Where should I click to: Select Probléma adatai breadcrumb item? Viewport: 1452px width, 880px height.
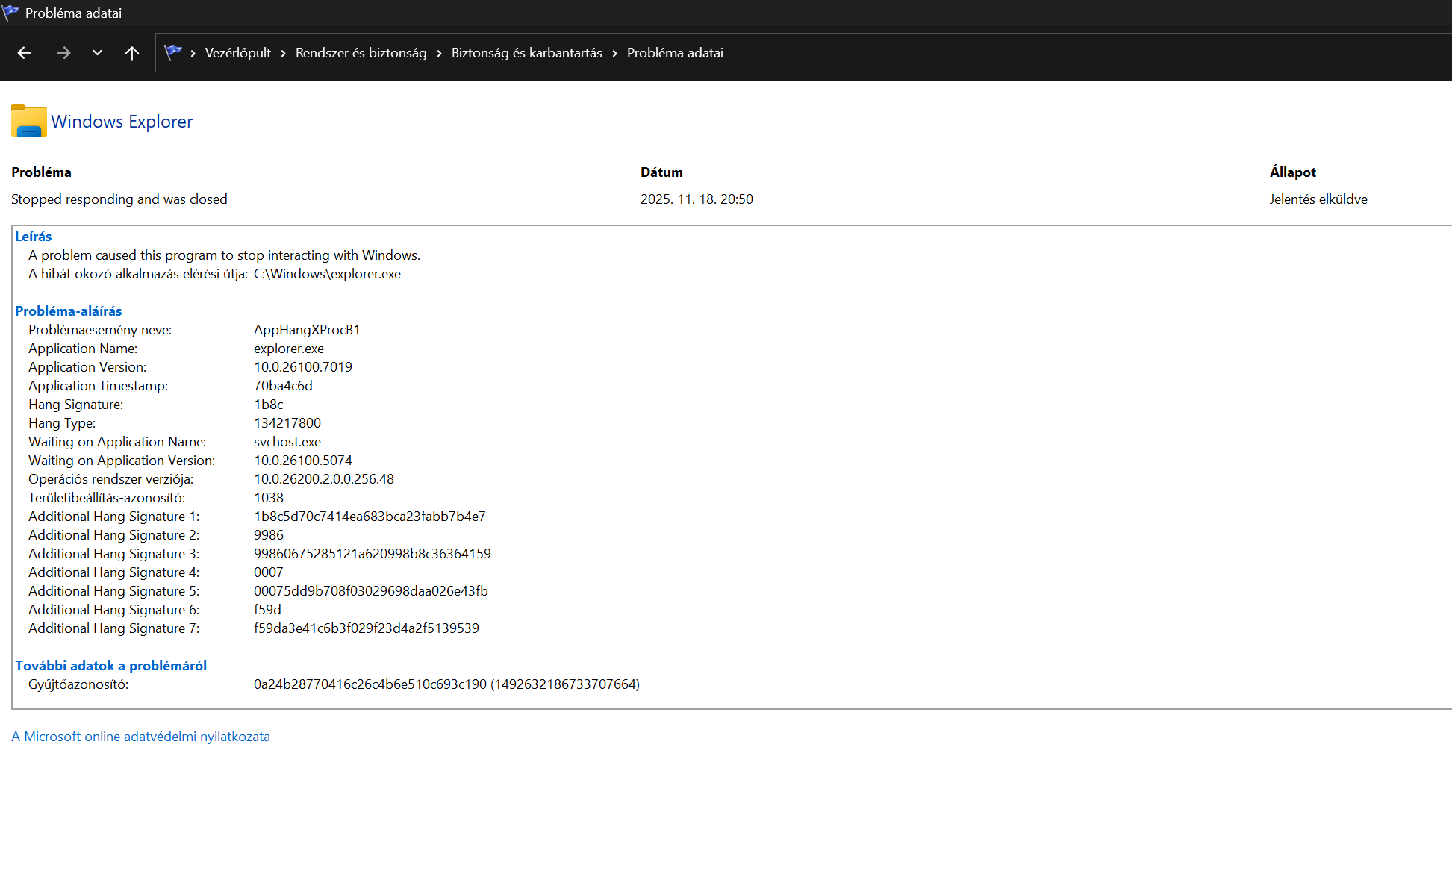click(674, 53)
